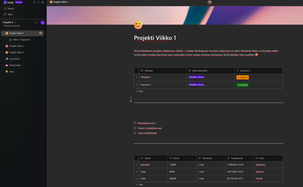
Task: Add a new row to the product table
Action: coord(140,185)
